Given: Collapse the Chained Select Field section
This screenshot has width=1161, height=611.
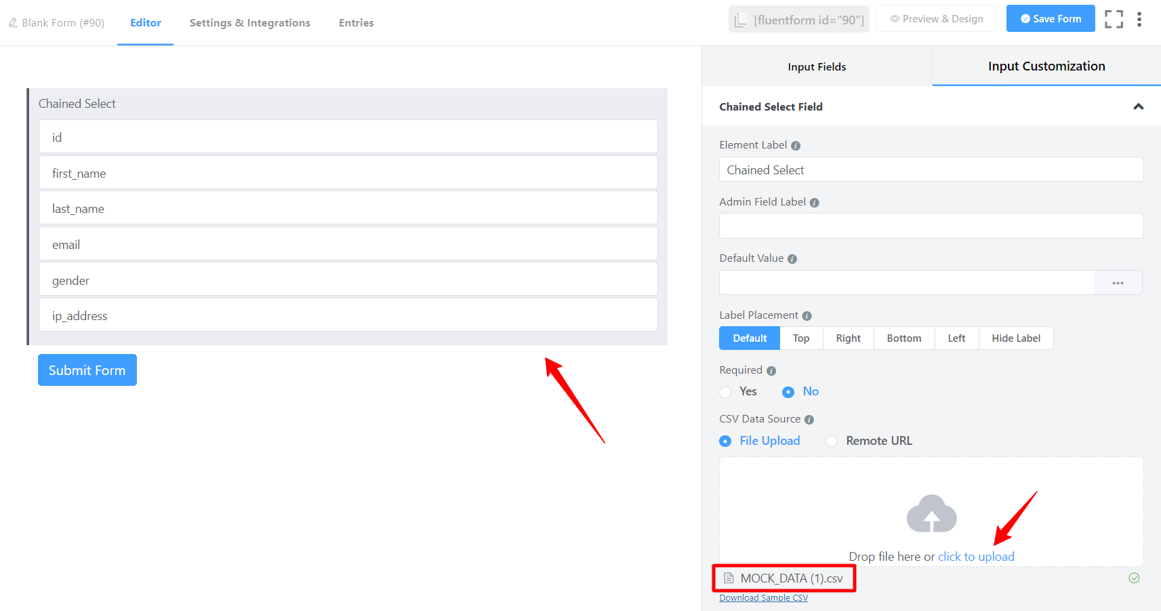Looking at the screenshot, I should [1138, 106].
